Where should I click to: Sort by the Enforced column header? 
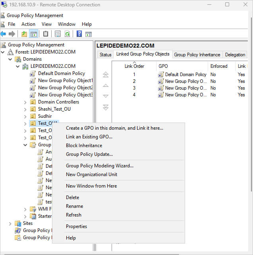coord(222,66)
